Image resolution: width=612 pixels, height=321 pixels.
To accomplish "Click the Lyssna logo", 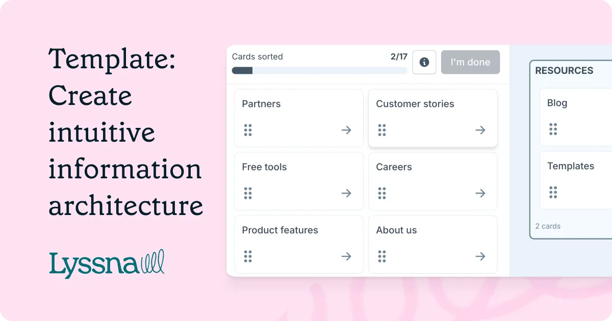I will pos(106,262).
